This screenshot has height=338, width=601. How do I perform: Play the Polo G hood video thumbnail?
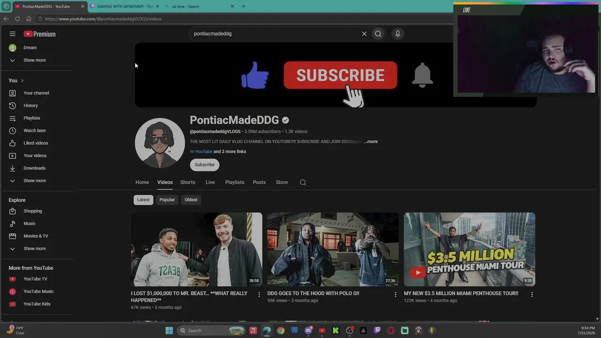tap(333, 249)
